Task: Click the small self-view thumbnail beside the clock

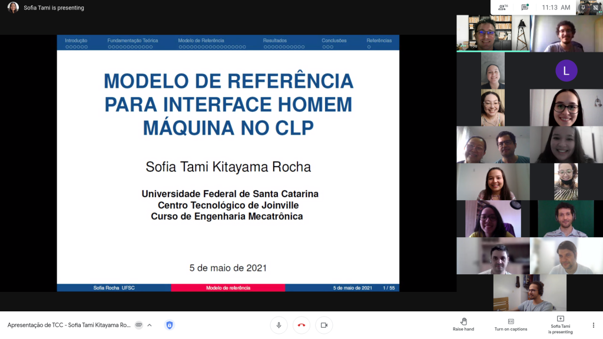Action: (589, 7)
